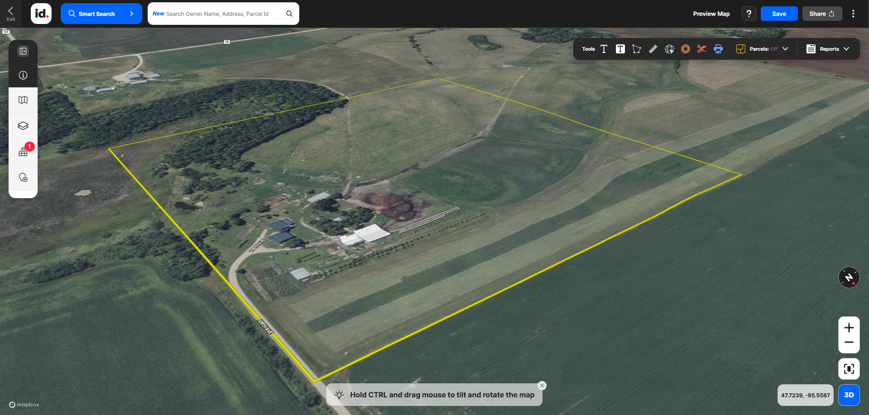
Task: Choose the orange radius rings tool
Action: (686, 49)
